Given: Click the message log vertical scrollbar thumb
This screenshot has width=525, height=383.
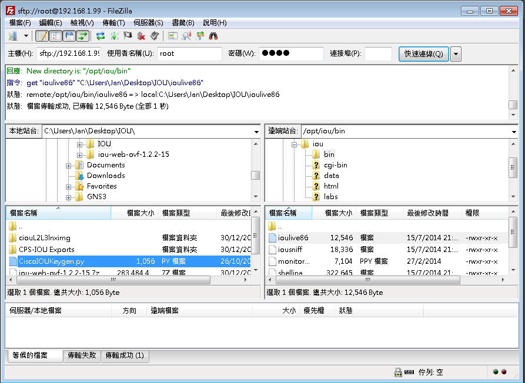Looking at the screenshot, I should point(513,105).
